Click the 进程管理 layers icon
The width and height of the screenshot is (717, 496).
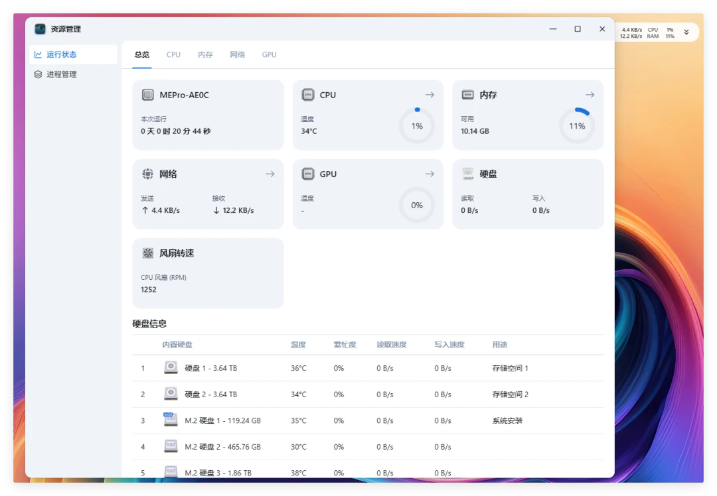pyautogui.click(x=38, y=74)
